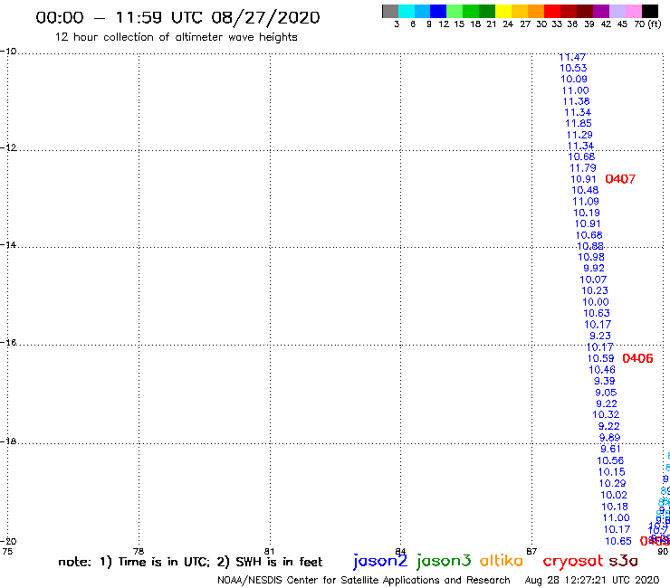The height and width of the screenshot is (588, 670).
Task: Click the wave height value 11.38
Action: pos(577,101)
